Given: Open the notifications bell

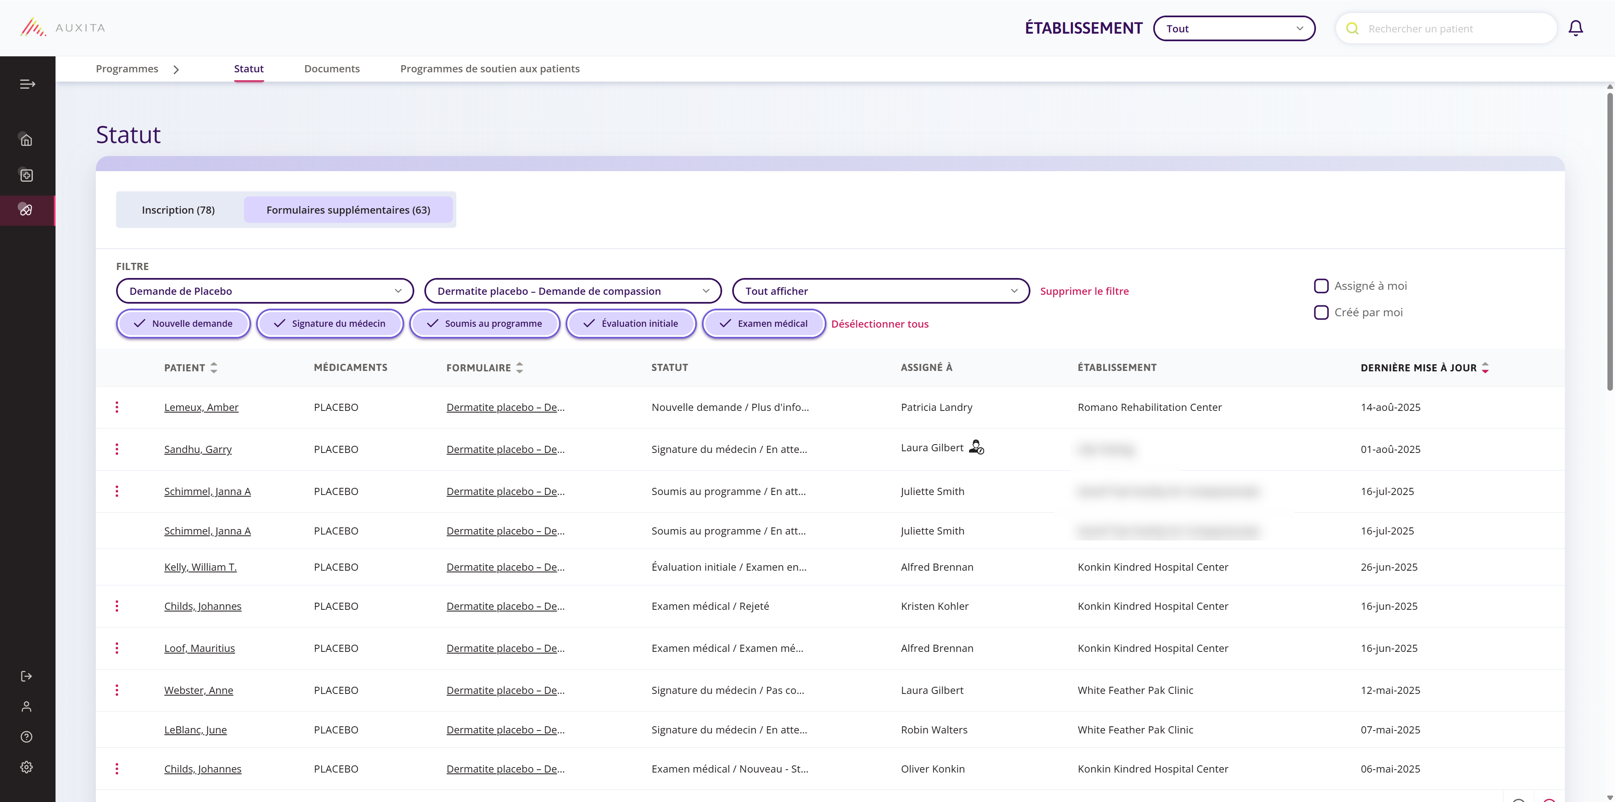Looking at the screenshot, I should coord(1575,28).
